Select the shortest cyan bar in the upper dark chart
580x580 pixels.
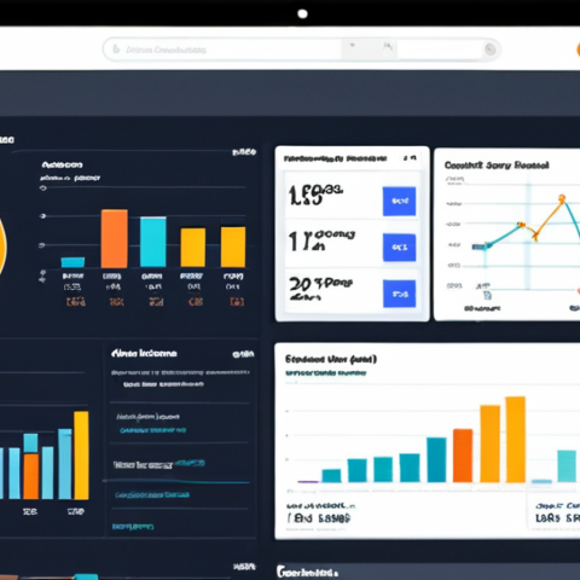click(x=72, y=262)
